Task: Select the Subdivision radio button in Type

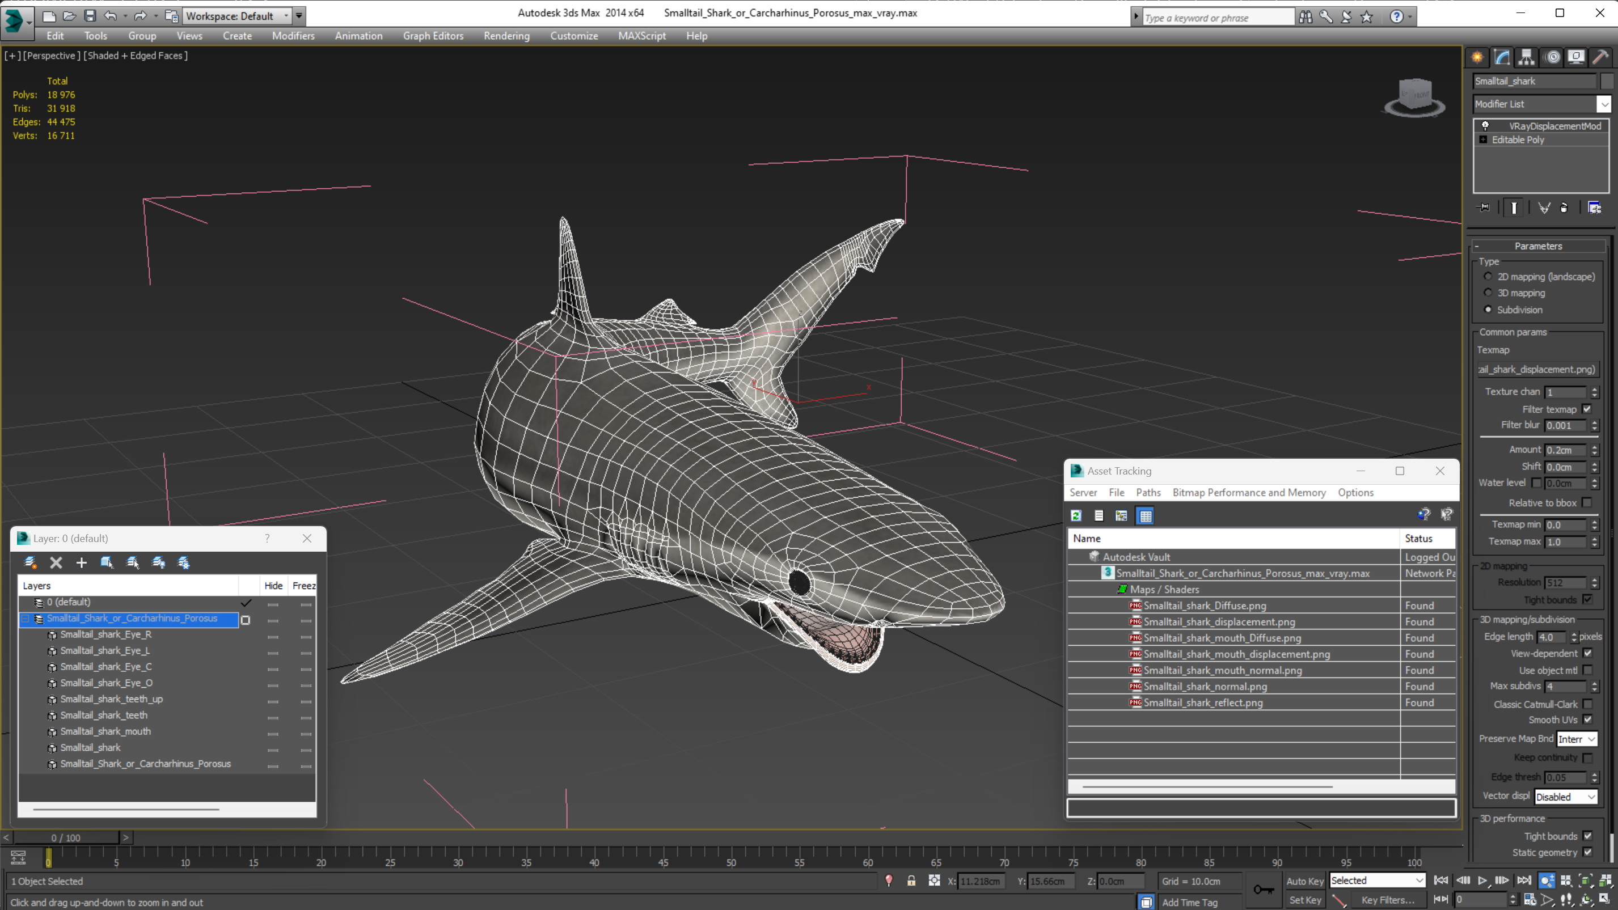Action: (x=1489, y=309)
